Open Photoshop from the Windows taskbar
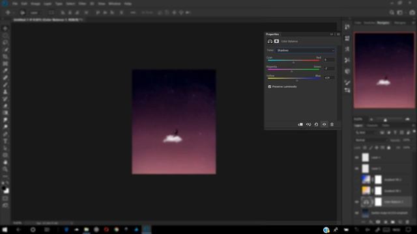 pyautogui.click(x=146, y=229)
